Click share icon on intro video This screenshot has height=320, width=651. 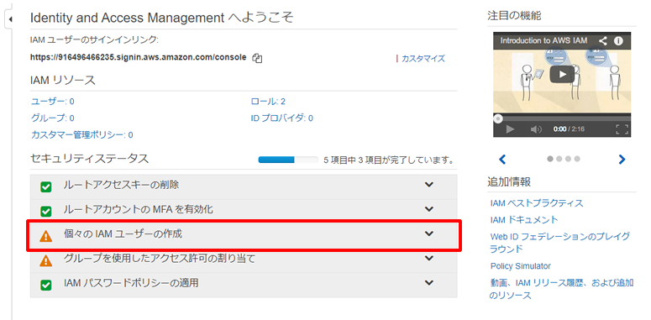(603, 40)
